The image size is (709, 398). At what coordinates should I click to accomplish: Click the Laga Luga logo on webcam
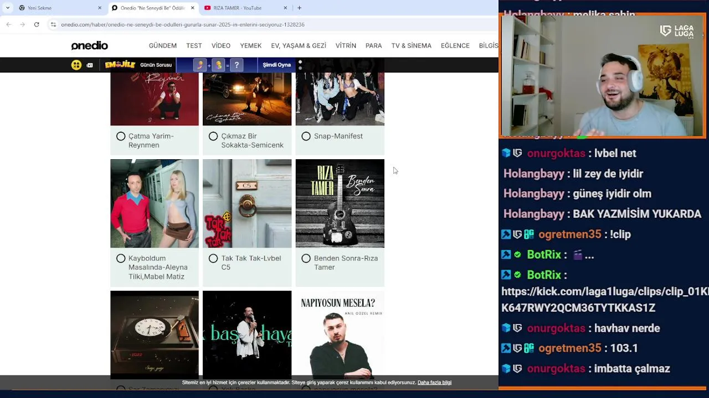(677, 32)
